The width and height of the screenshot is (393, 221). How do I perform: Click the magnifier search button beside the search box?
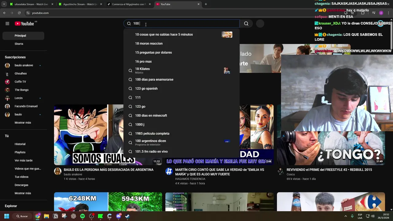tap(246, 24)
